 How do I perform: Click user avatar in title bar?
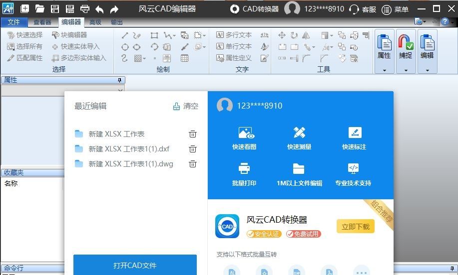[x=292, y=8]
